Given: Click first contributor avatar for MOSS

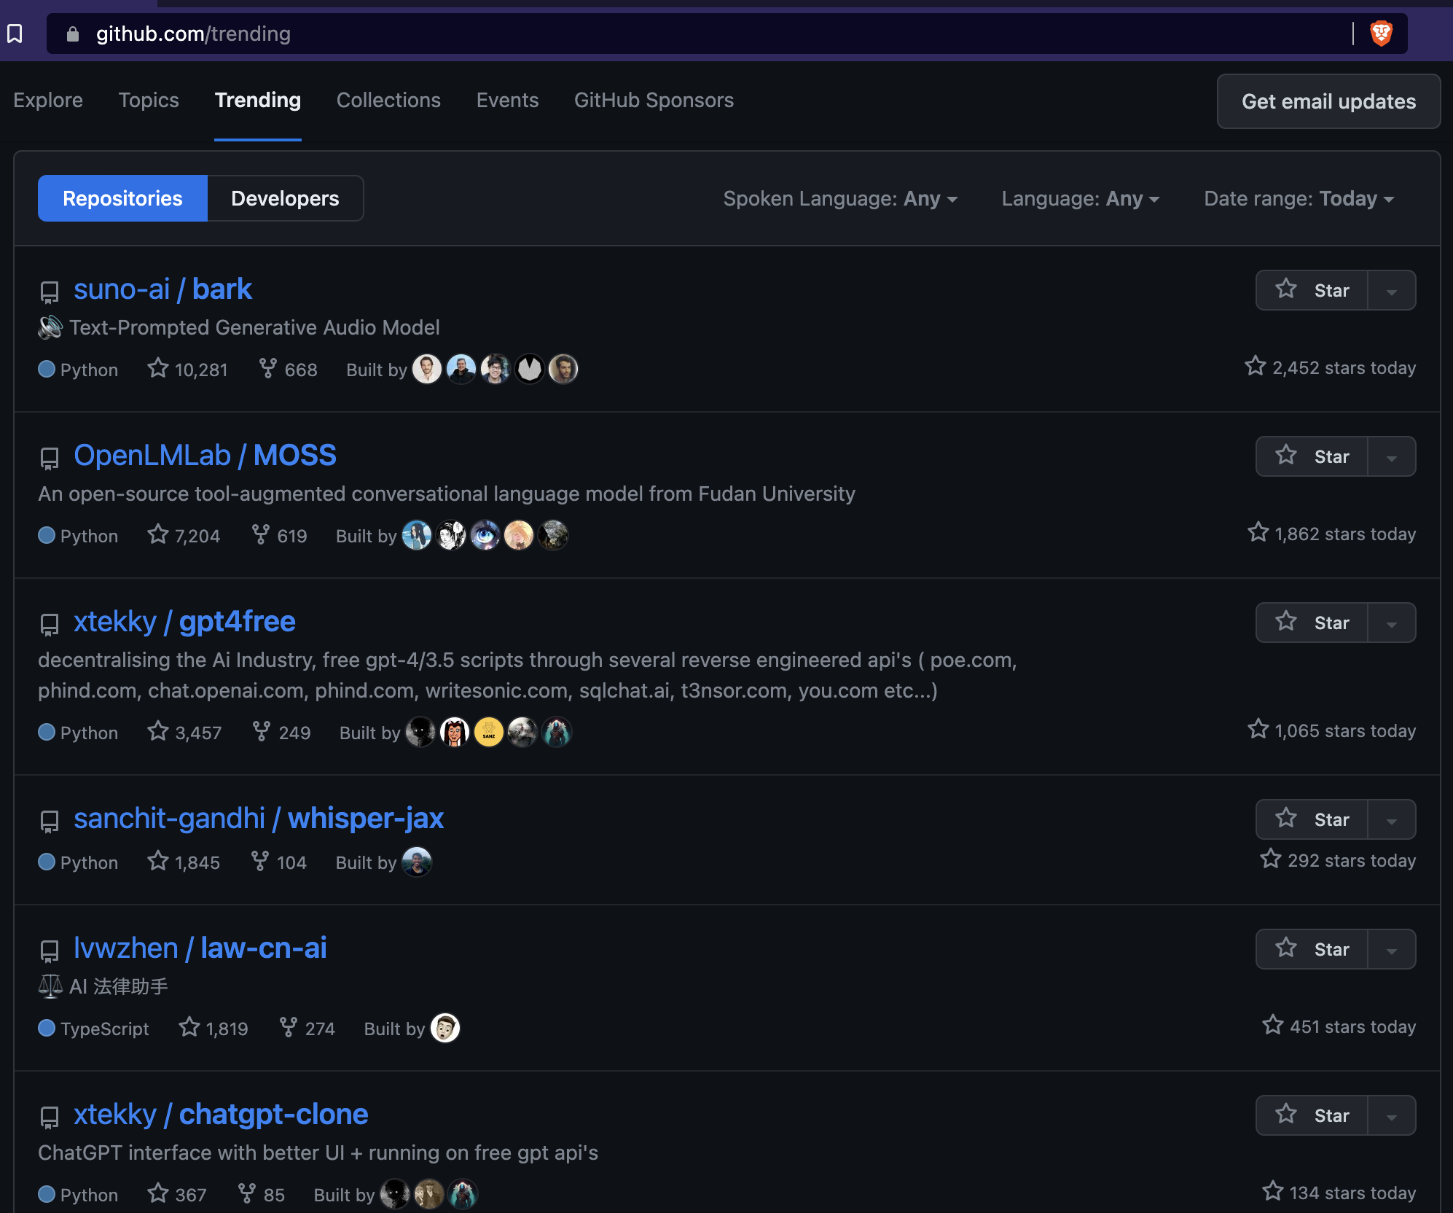Looking at the screenshot, I should click(x=417, y=535).
